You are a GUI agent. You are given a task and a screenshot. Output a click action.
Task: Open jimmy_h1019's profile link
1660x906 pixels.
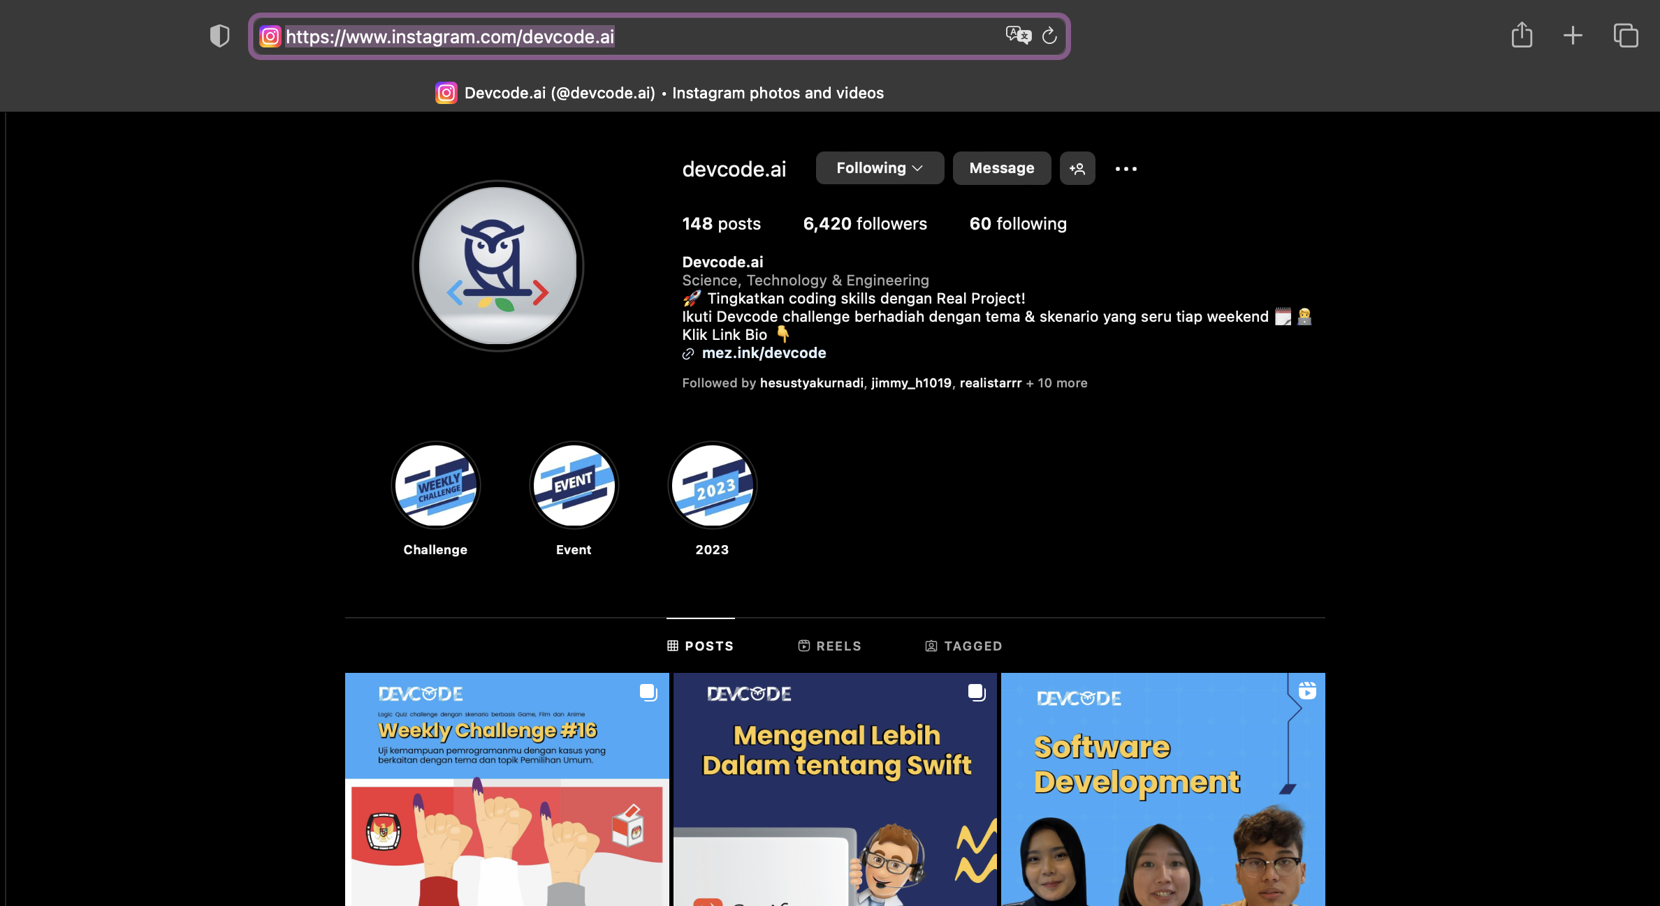pos(911,383)
